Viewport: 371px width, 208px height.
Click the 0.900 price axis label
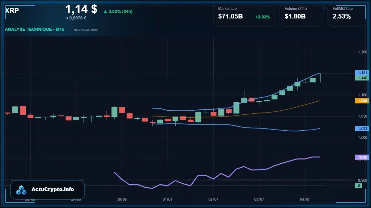pyautogui.click(x=362, y=180)
